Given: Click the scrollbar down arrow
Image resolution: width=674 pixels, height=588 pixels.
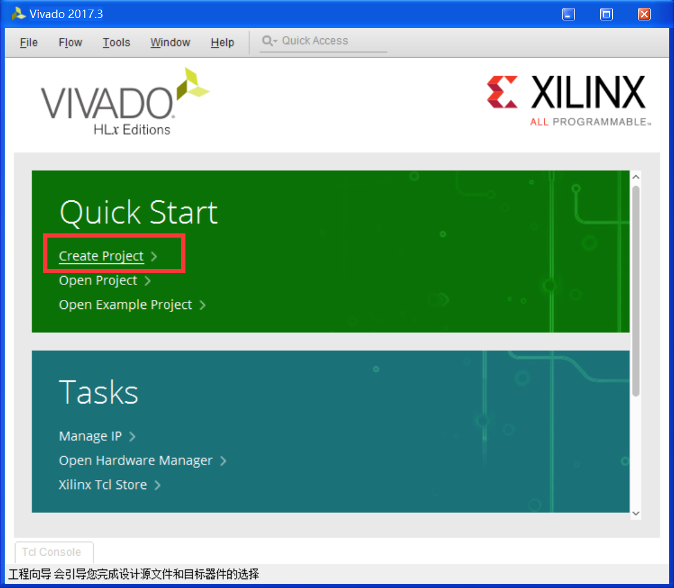Looking at the screenshot, I should coord(636,513).
